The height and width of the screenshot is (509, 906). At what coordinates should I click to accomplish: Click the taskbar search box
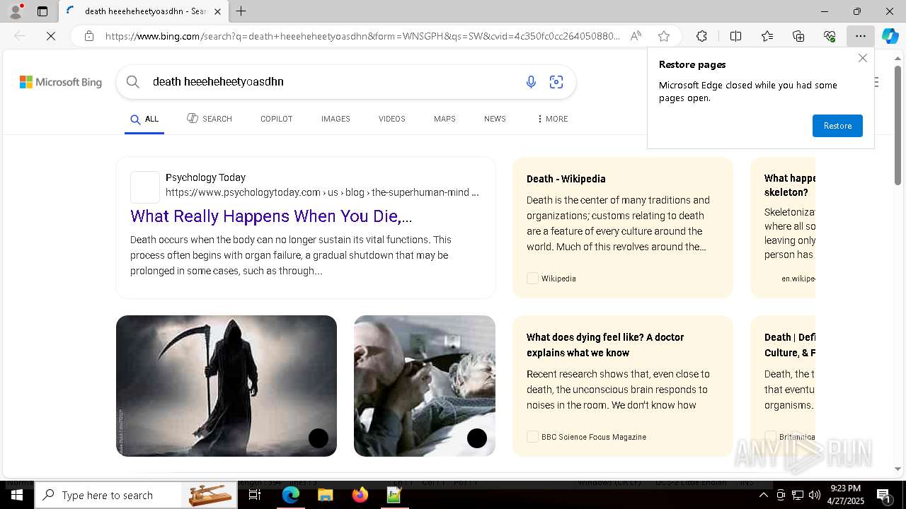[x=137, y=496]
